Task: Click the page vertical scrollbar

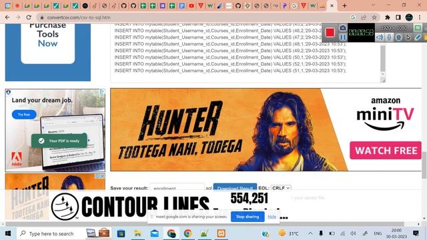Action: 424,165
